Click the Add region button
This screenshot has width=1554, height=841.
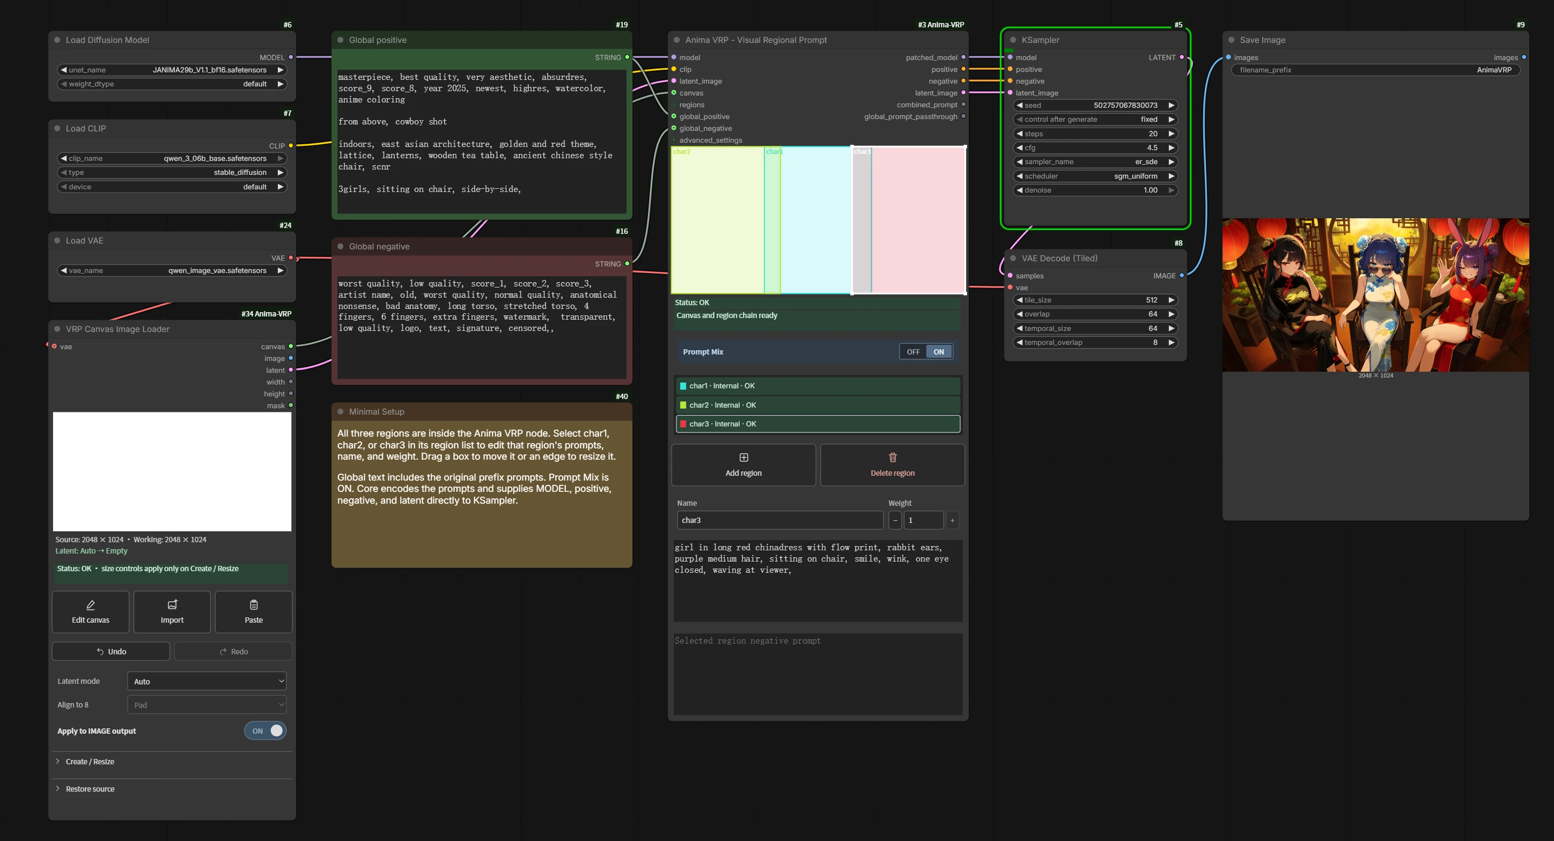click(x=743, y=465)
